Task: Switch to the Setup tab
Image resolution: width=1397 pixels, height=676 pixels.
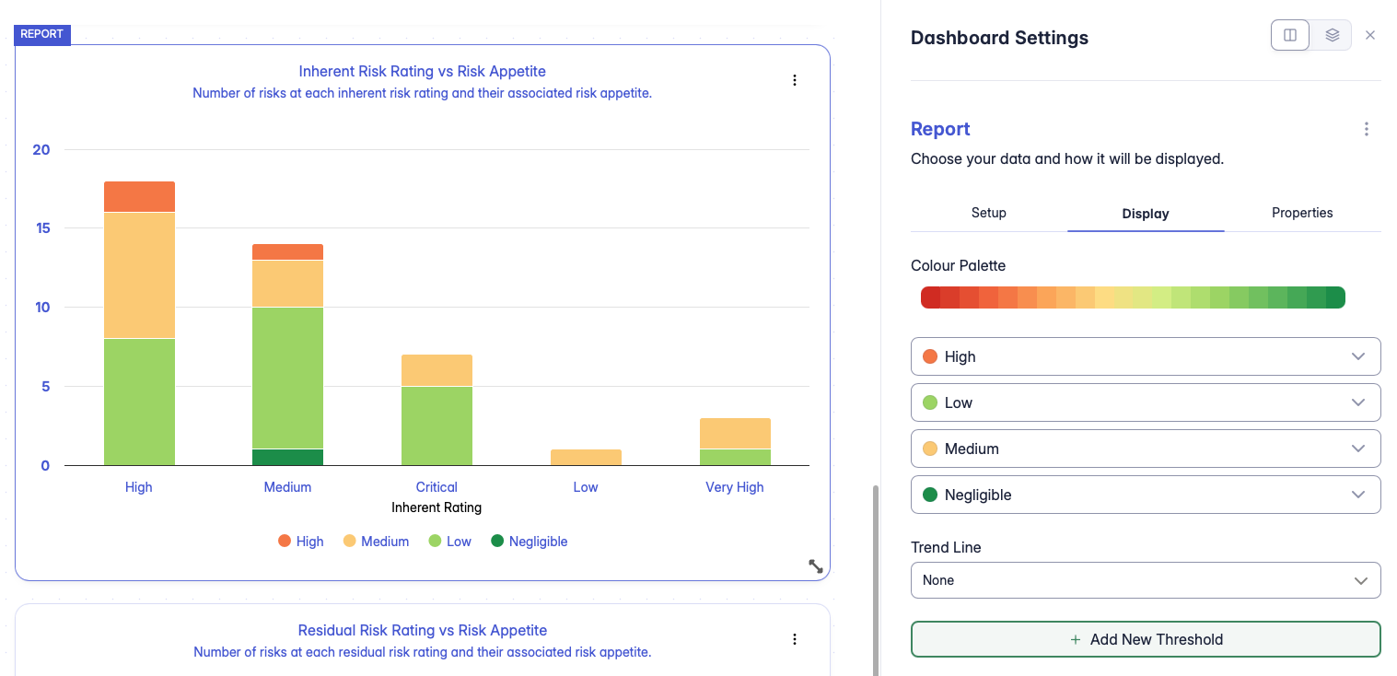Action: coord(988,213)
